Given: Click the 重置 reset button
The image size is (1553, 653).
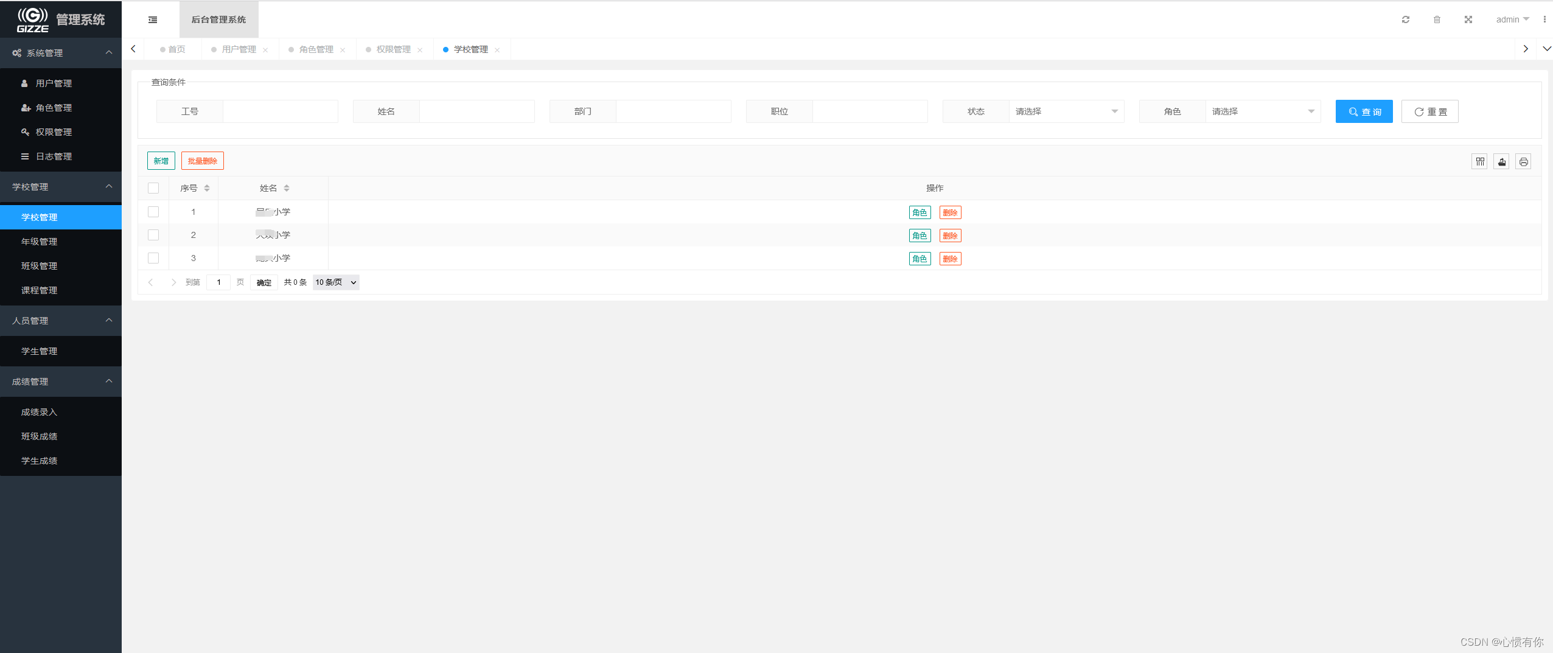Looking at the screenshot, I should (x=1429, y=111).
